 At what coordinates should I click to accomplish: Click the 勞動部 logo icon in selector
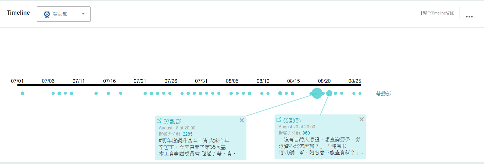tap(47, 14)
